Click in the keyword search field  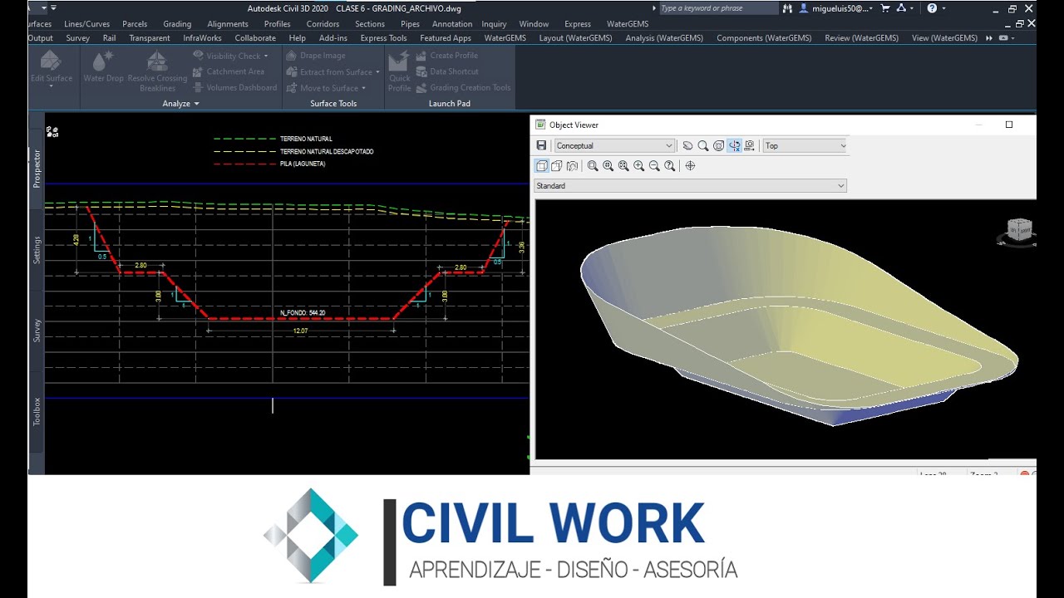(x=718, y=8)
